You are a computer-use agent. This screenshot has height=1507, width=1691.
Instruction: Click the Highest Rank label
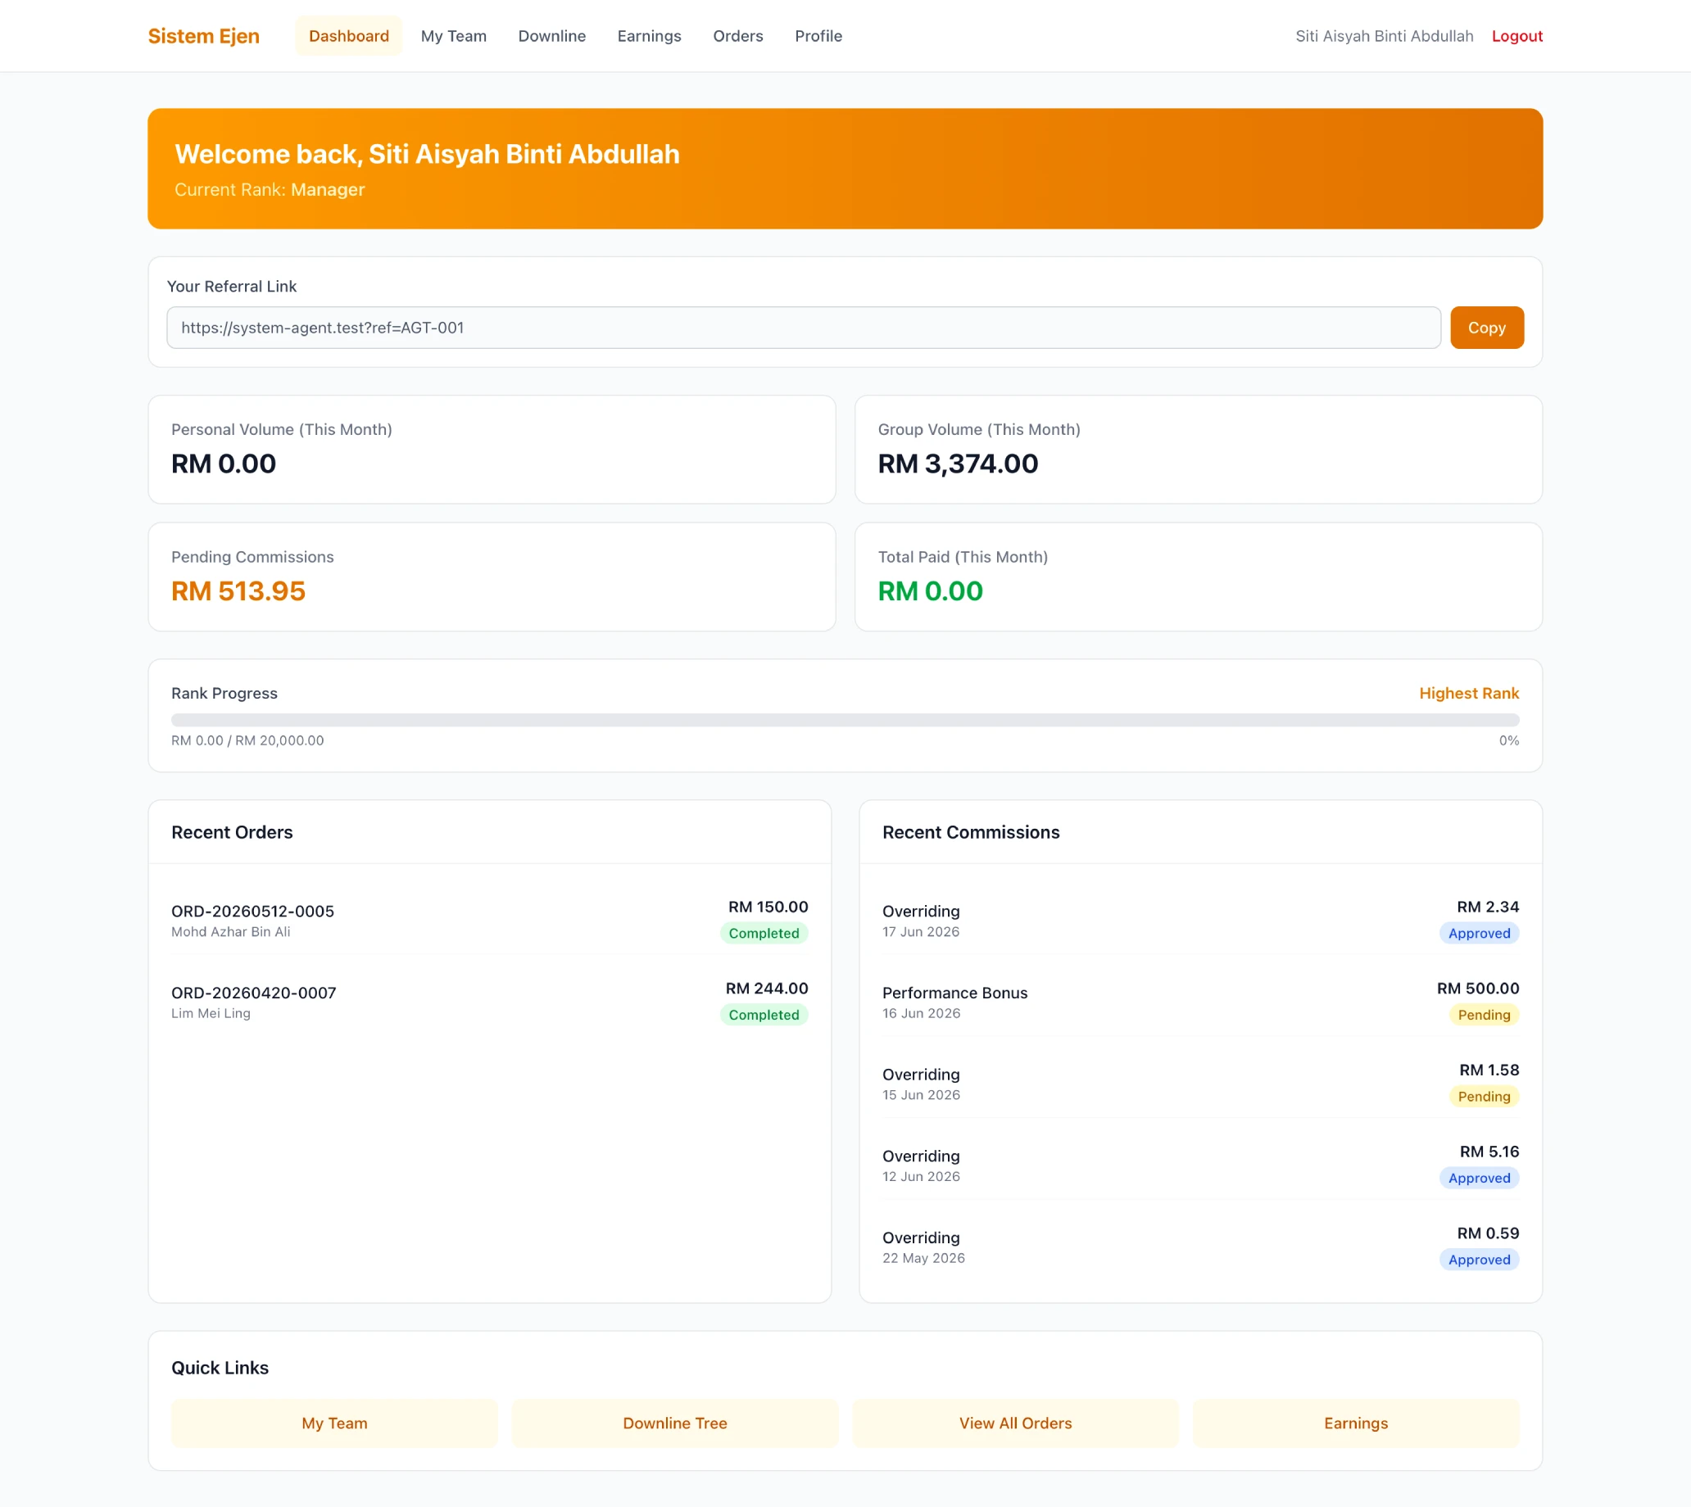[1469, 693]
